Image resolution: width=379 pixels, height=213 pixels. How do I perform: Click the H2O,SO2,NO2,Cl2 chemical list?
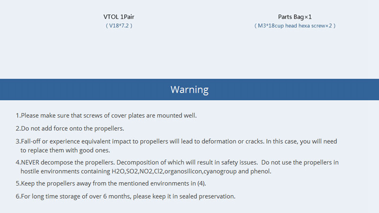coord(138,171)
